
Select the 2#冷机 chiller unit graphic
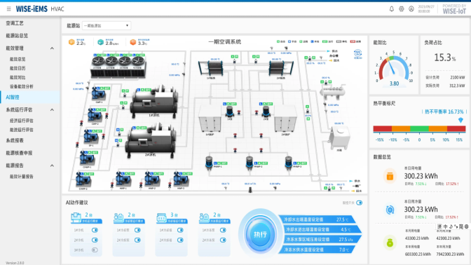pos(151,140)
